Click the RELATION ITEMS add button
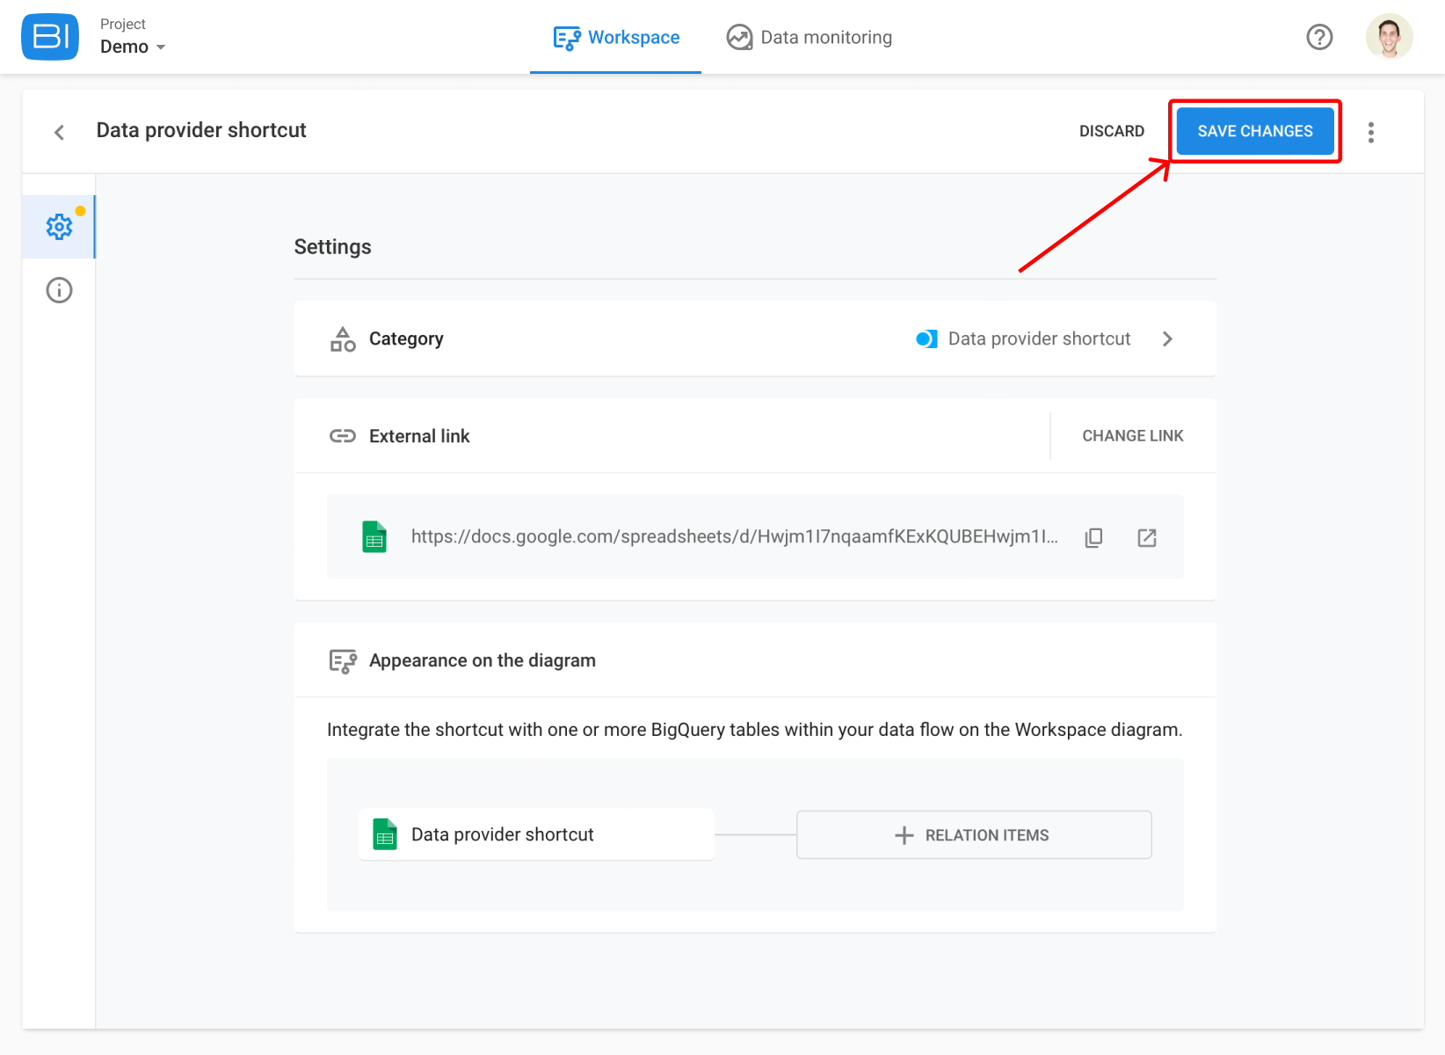 tap(974, 835)
